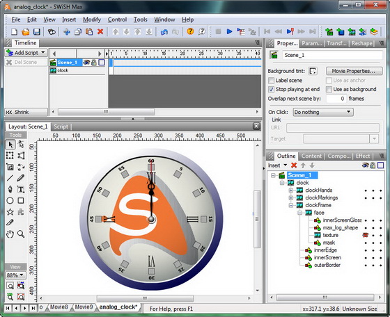Select the Pen bezier tool
The width and height of the screenshot is (390, 317).
click(x=10, y=189)
